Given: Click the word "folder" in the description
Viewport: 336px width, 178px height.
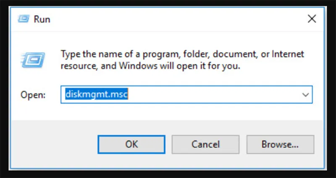Looking at the screenshot, I should 194,54.
